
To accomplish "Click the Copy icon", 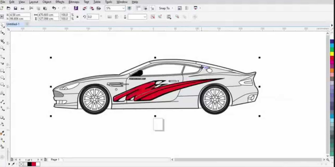I will pos(38,8).
